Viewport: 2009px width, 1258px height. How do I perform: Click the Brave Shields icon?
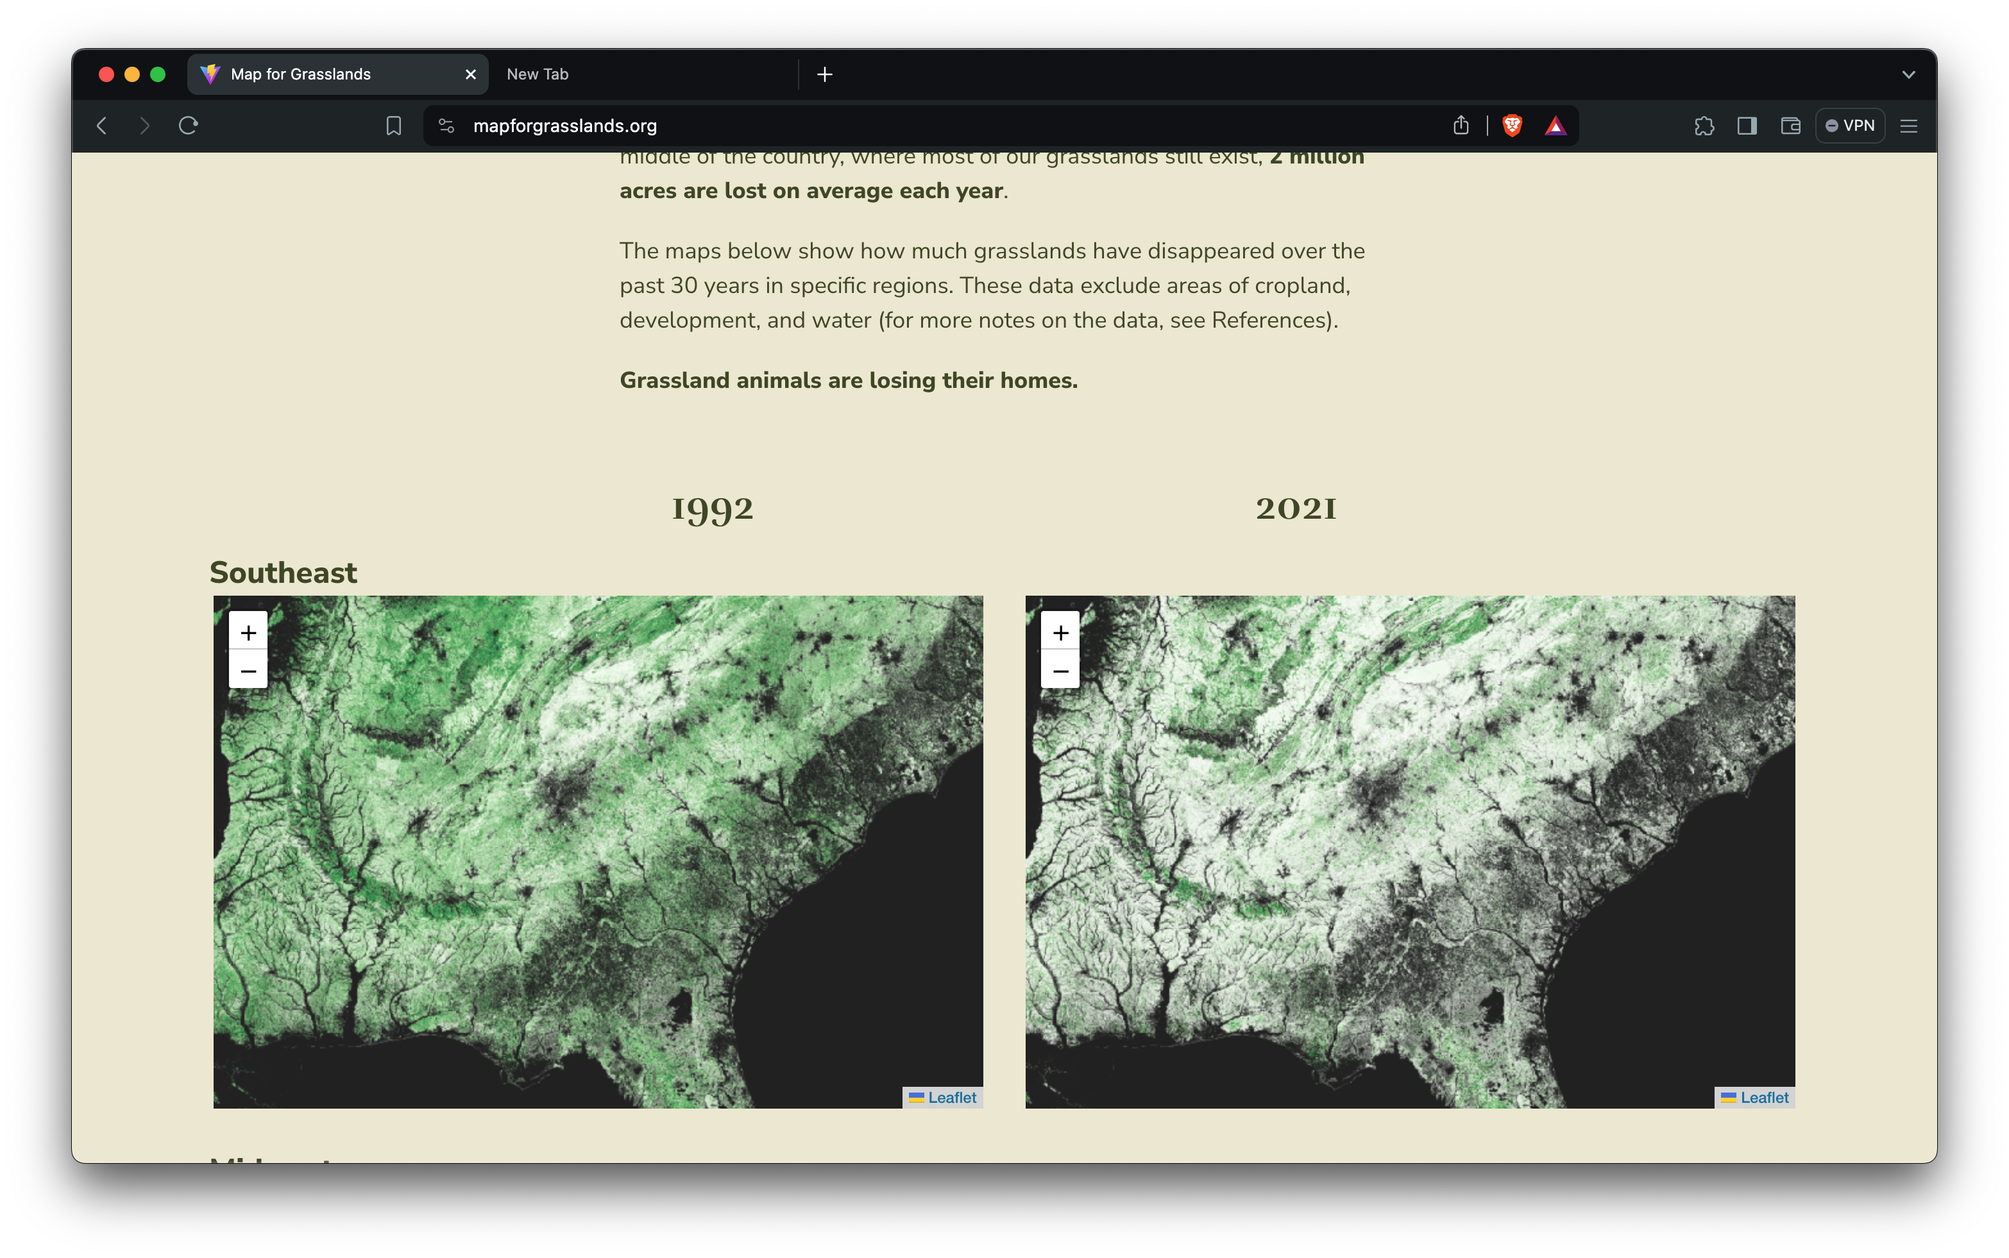click(1511, 126)
